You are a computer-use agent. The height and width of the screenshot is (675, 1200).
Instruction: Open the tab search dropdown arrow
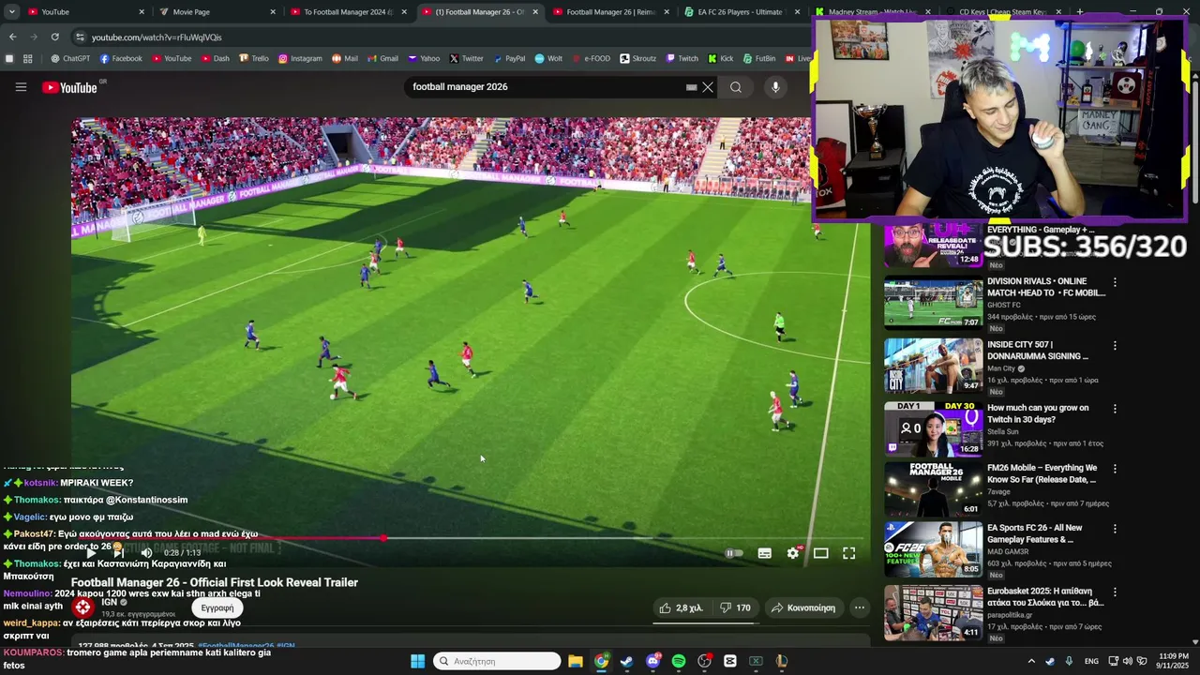click(10, 12)
